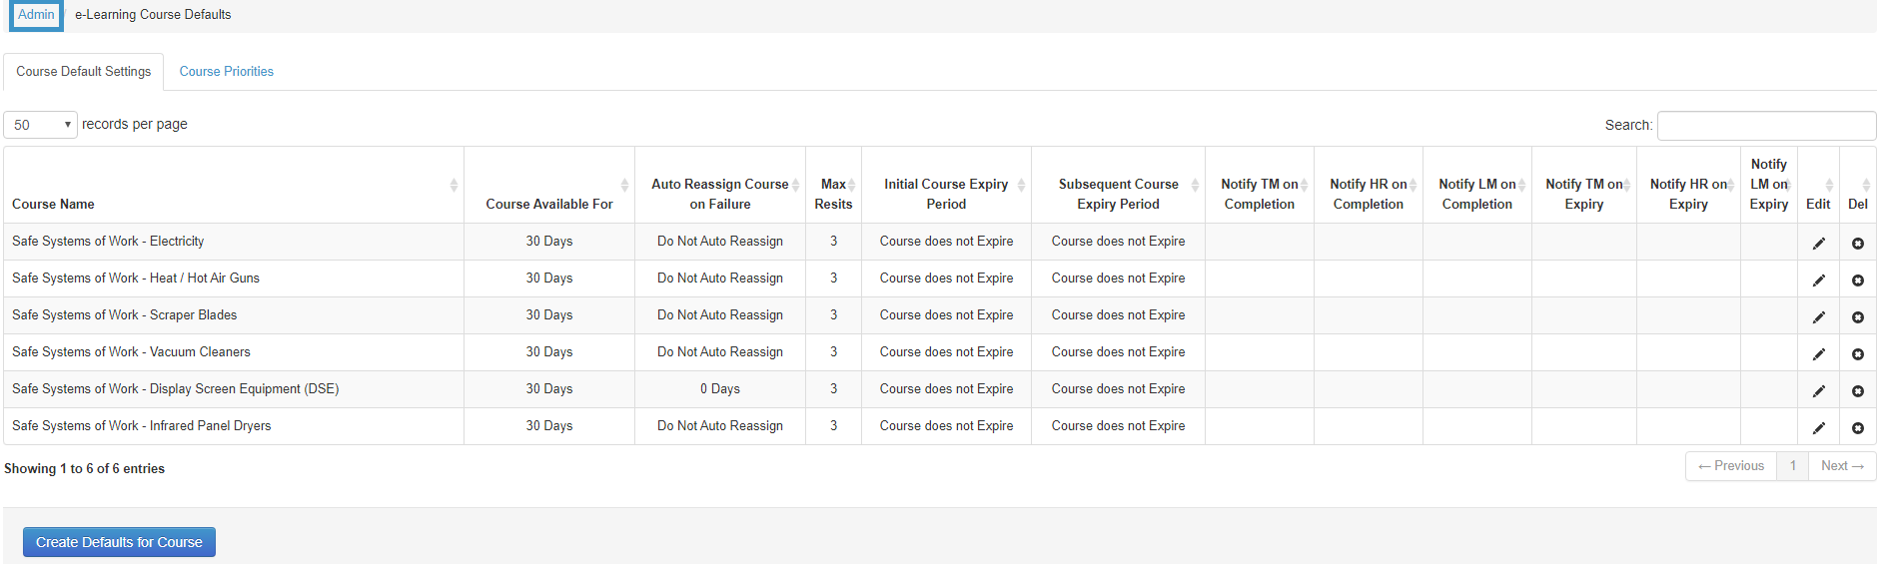
Task: Edit the Heat / Hot Air Guns row
Action: (1818, 281)
